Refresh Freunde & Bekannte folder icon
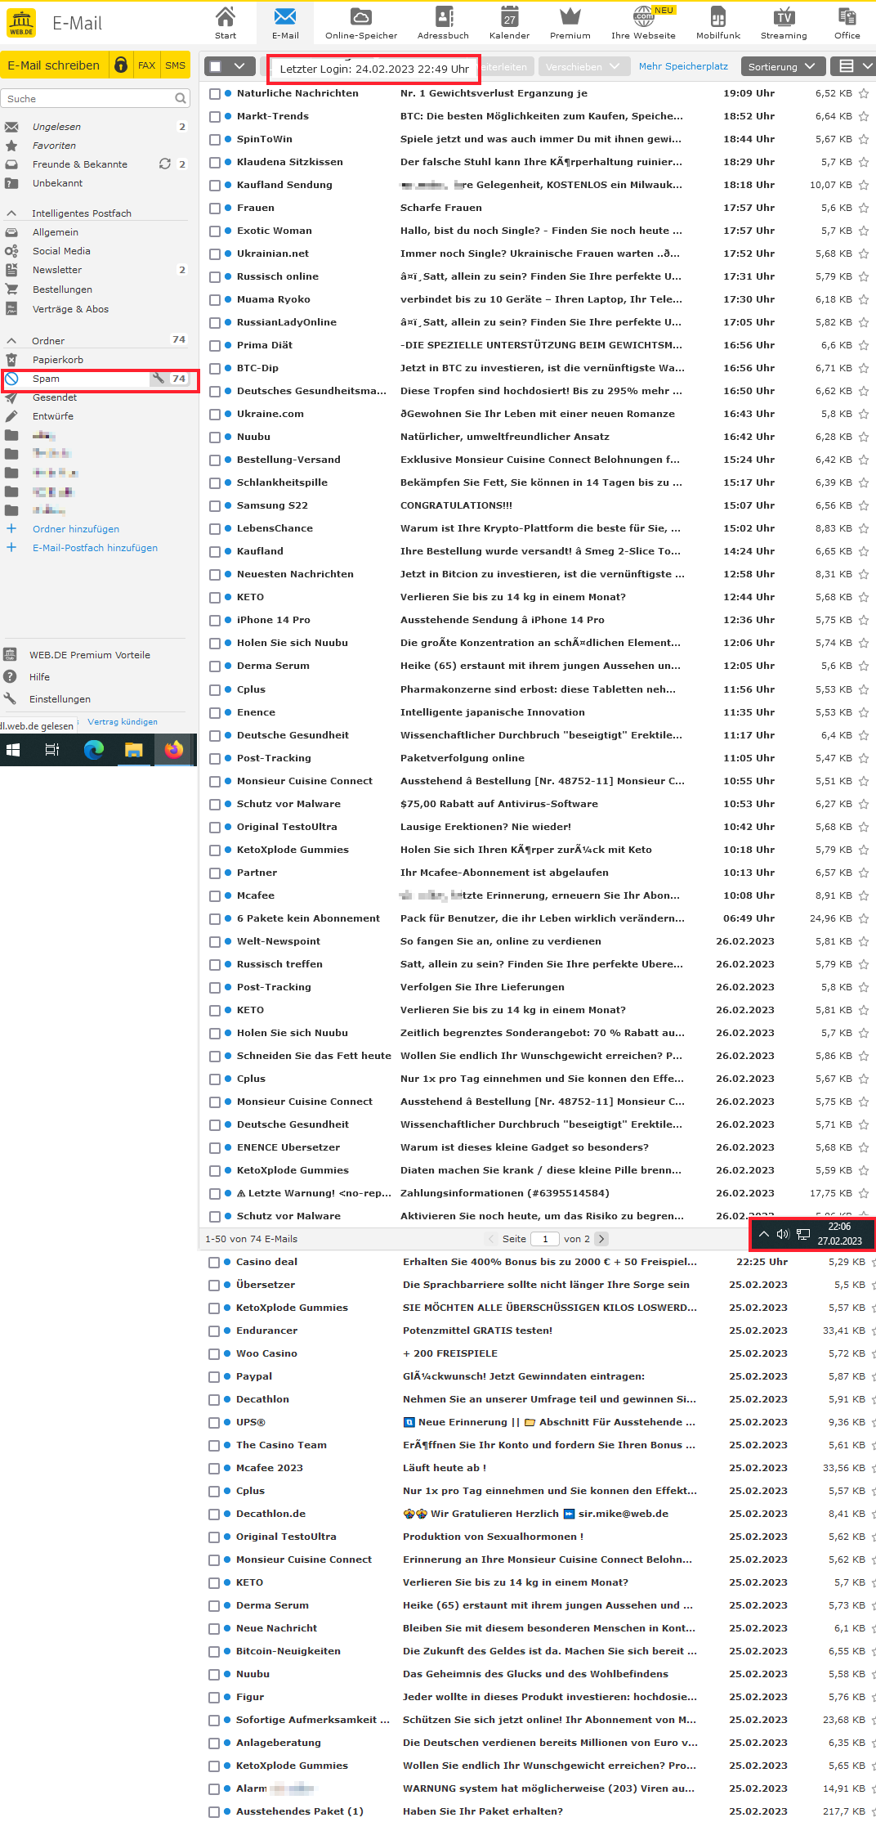The image size is (876, 1822). point(165,164)
